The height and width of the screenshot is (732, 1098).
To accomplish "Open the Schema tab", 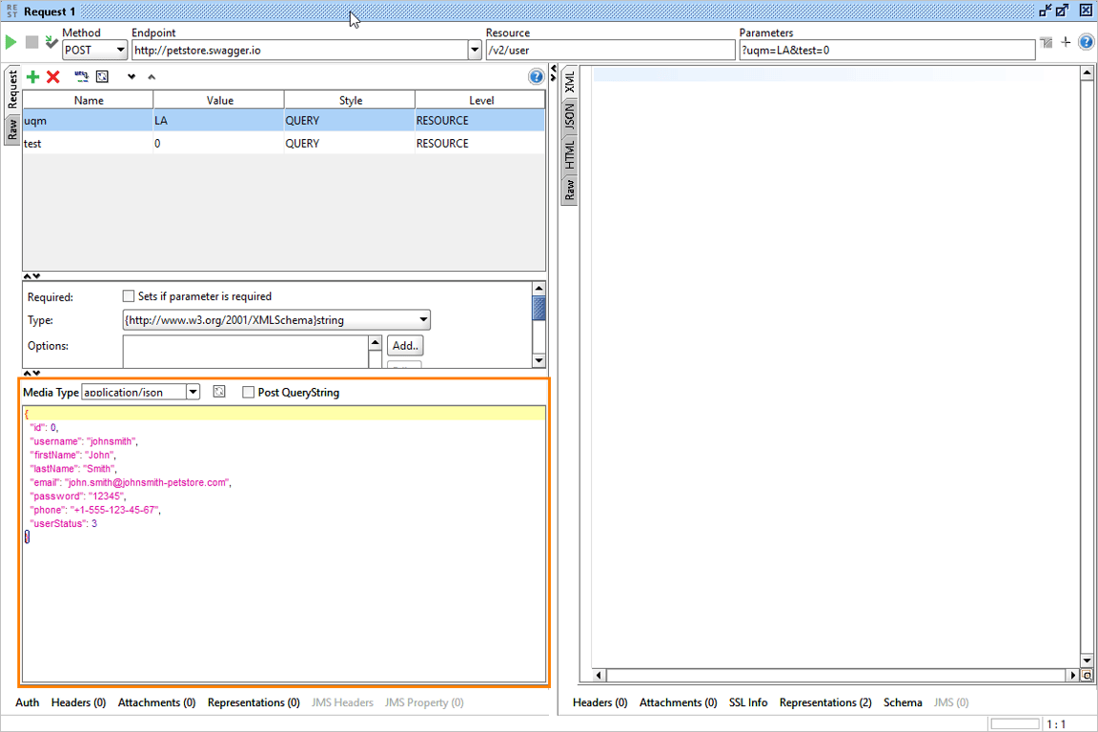I will (903, 701).
